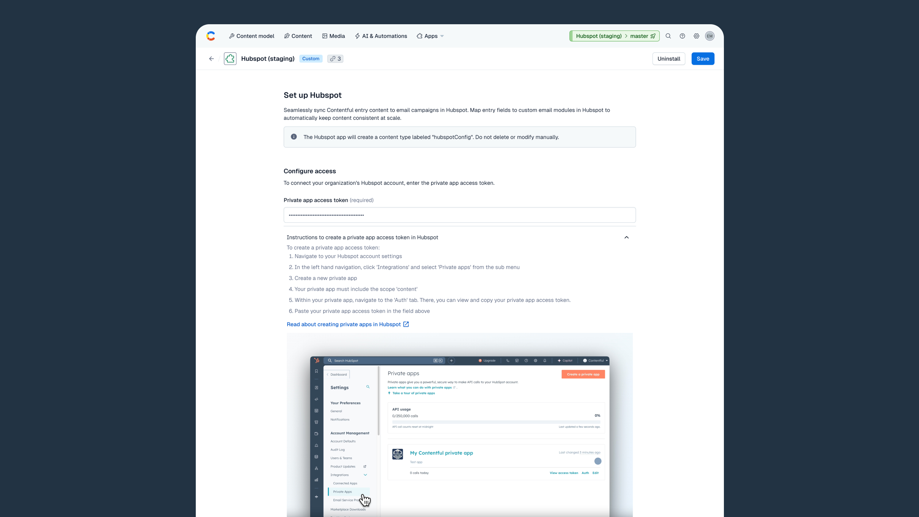This screenshot has height=517, width=919.
Task: Click 'Search HubSpot' box in embedded screenshot
Action: pyautogui.click(x=385, y=360)
